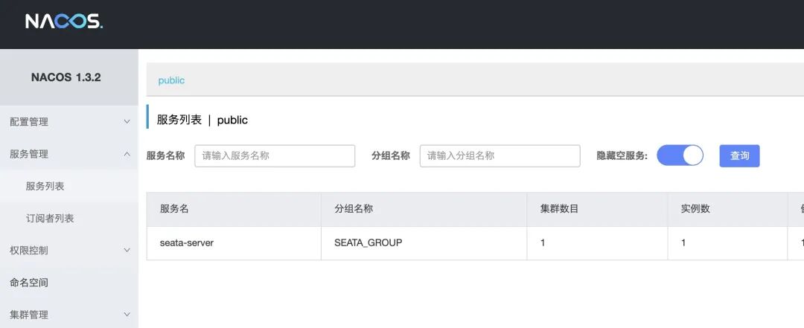
Task: Click the NACOS 1.3.2 version title
Action: pyautogui.click(x=66, y=77)
